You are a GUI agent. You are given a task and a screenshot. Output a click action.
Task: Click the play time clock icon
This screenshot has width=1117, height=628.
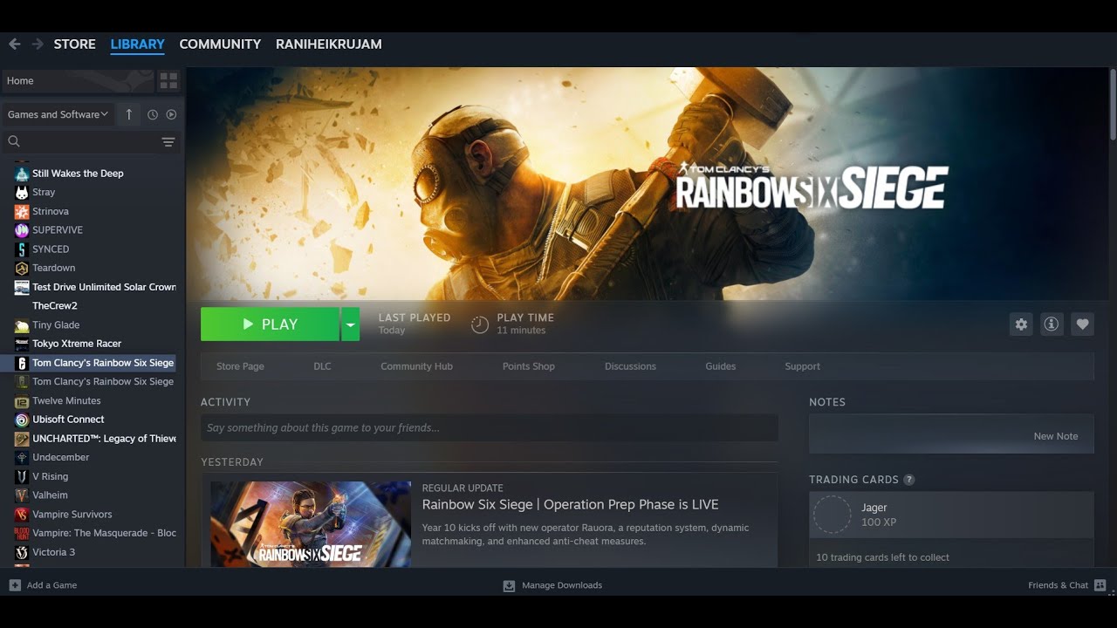pyautogui.click(x=480, y=324)
